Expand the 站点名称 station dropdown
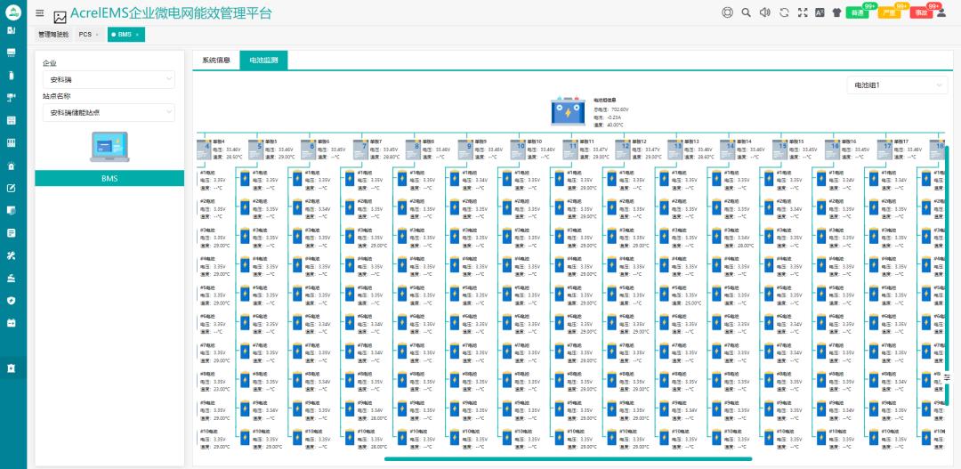The image size is (961, 469). click(109, 113)
